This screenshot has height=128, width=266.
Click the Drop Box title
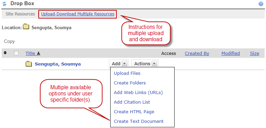point(22,3)
